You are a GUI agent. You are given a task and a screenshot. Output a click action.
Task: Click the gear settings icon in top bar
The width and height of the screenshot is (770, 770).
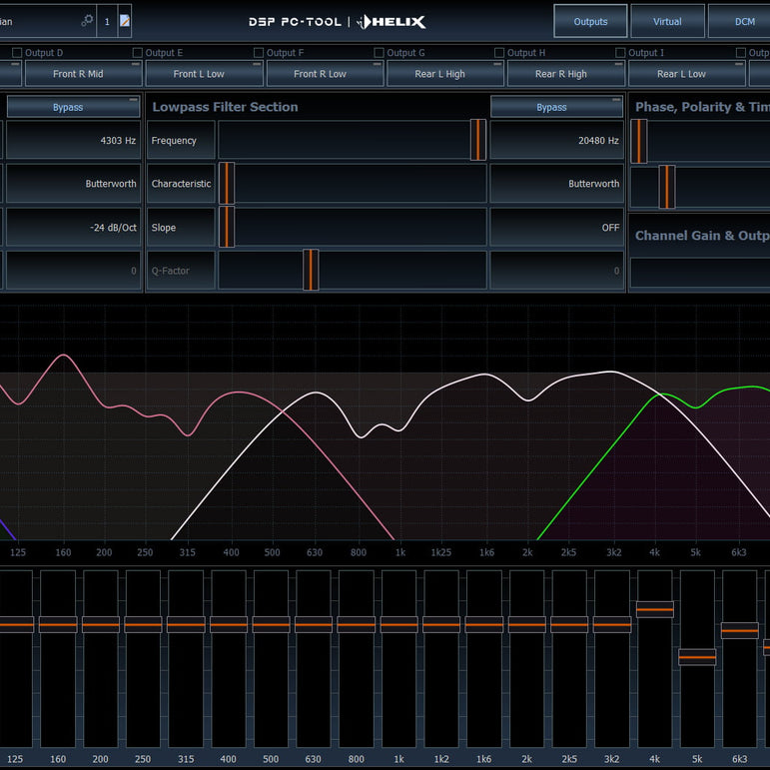[x=87, y=21]
